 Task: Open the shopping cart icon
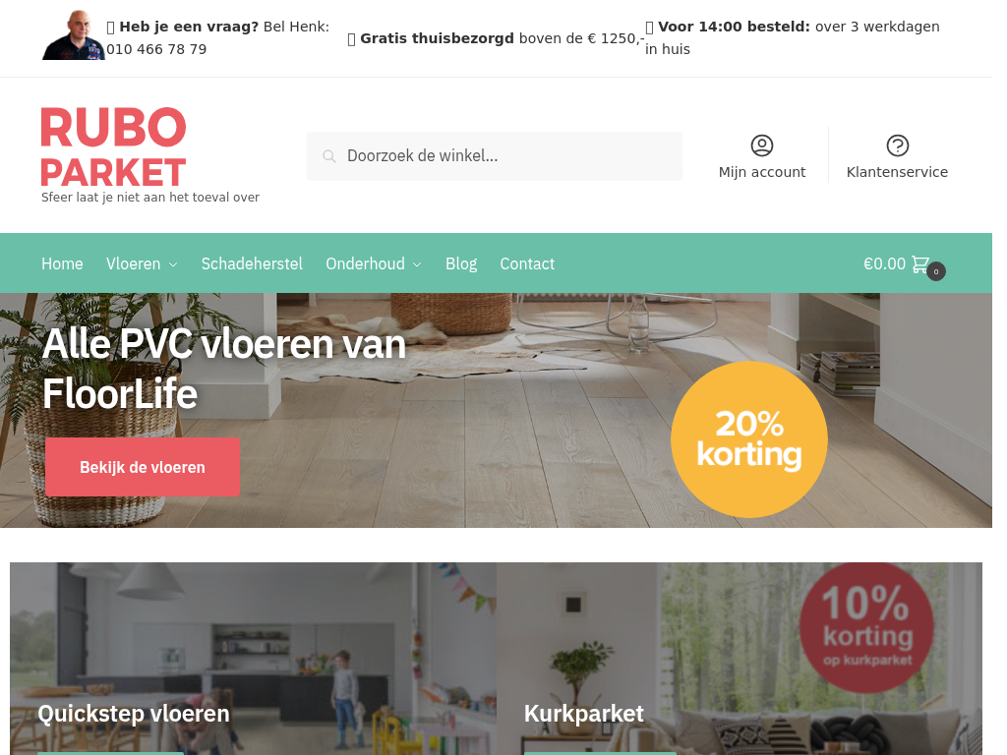(x=920, y=263)
